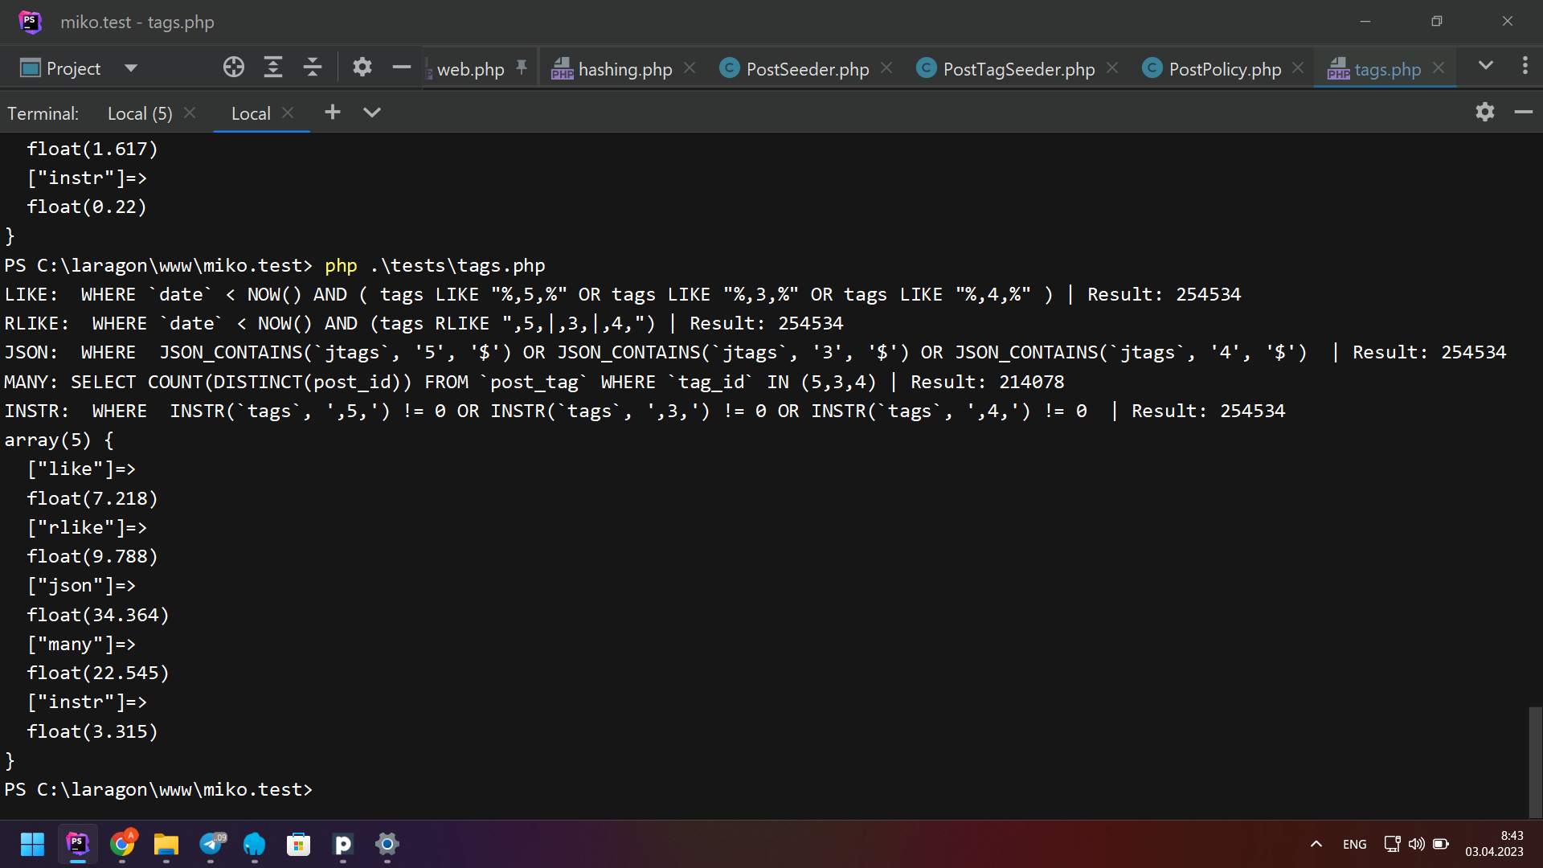Image resolution: width=1543 pixels, height=868 pixels.
Task: Open the Project view dropdown
Action: coord(131,68)
